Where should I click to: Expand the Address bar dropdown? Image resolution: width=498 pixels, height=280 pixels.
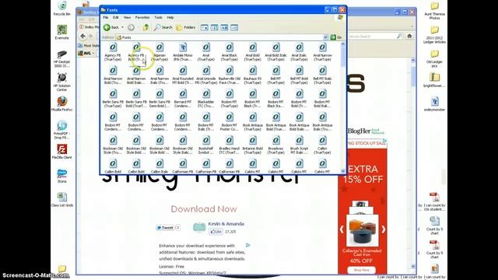coord(325,37)
